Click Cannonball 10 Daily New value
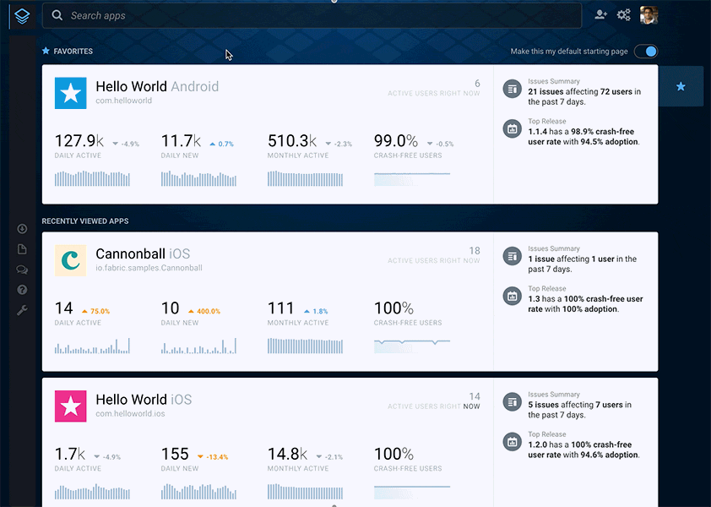Image resolution: width=711 pixels, height=507 pixels. pyautogui.click(x=171, y=308)
